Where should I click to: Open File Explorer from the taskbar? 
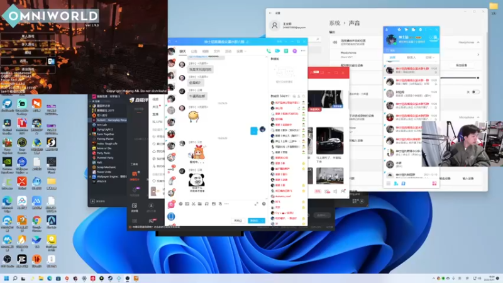pos(41,278)
